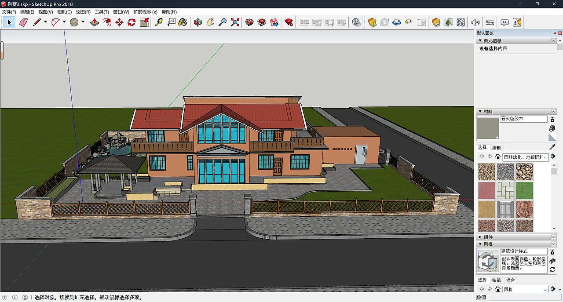Viewport: 563px width, 302px height.
Task: Click the create material icon
Action: (552, 128)
